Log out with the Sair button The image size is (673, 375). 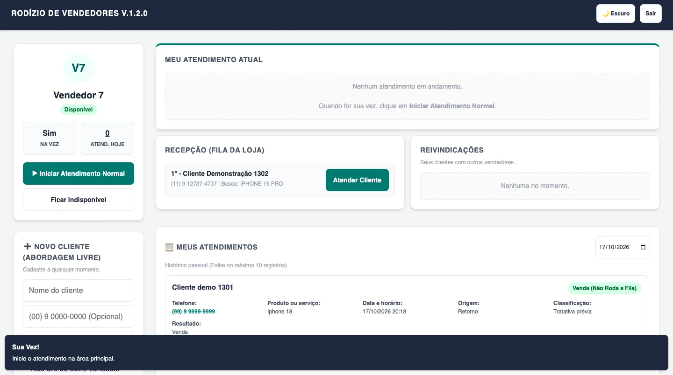pyautogui.click(x=651, y=14)
